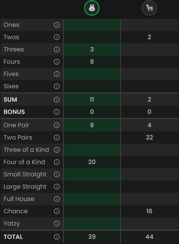Screen dimensions: 179x244
Task: Open info for Large Straight
Action: tap(57, 187)
